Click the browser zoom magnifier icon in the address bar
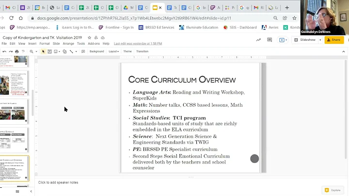The width and height of the screenshot is (349, 196). click(275, 18)
